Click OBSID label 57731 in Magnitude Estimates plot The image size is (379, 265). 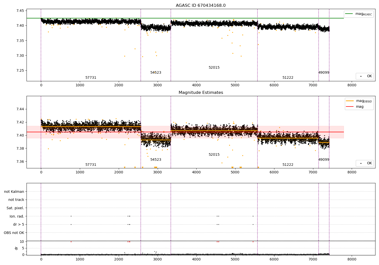[91, 165]
